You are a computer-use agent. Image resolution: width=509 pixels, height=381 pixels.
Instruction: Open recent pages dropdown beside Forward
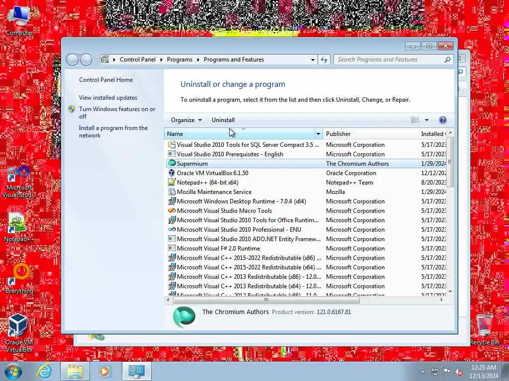(x=95, y=60)
